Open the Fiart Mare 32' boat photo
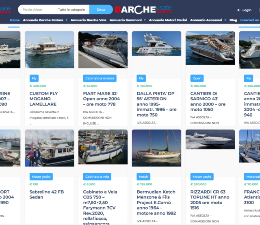Viewport: 260px width, 225px height. click(x=103, y=50)
